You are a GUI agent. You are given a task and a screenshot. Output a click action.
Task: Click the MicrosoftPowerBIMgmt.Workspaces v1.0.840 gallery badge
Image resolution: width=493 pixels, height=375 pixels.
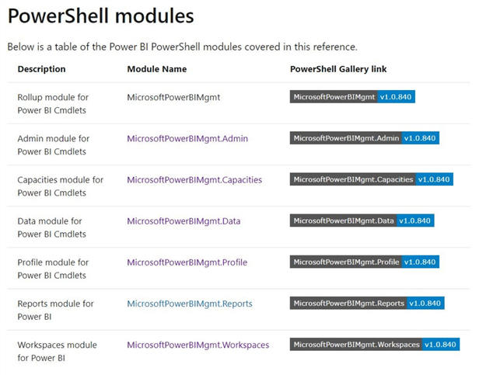tap(374, 345)
